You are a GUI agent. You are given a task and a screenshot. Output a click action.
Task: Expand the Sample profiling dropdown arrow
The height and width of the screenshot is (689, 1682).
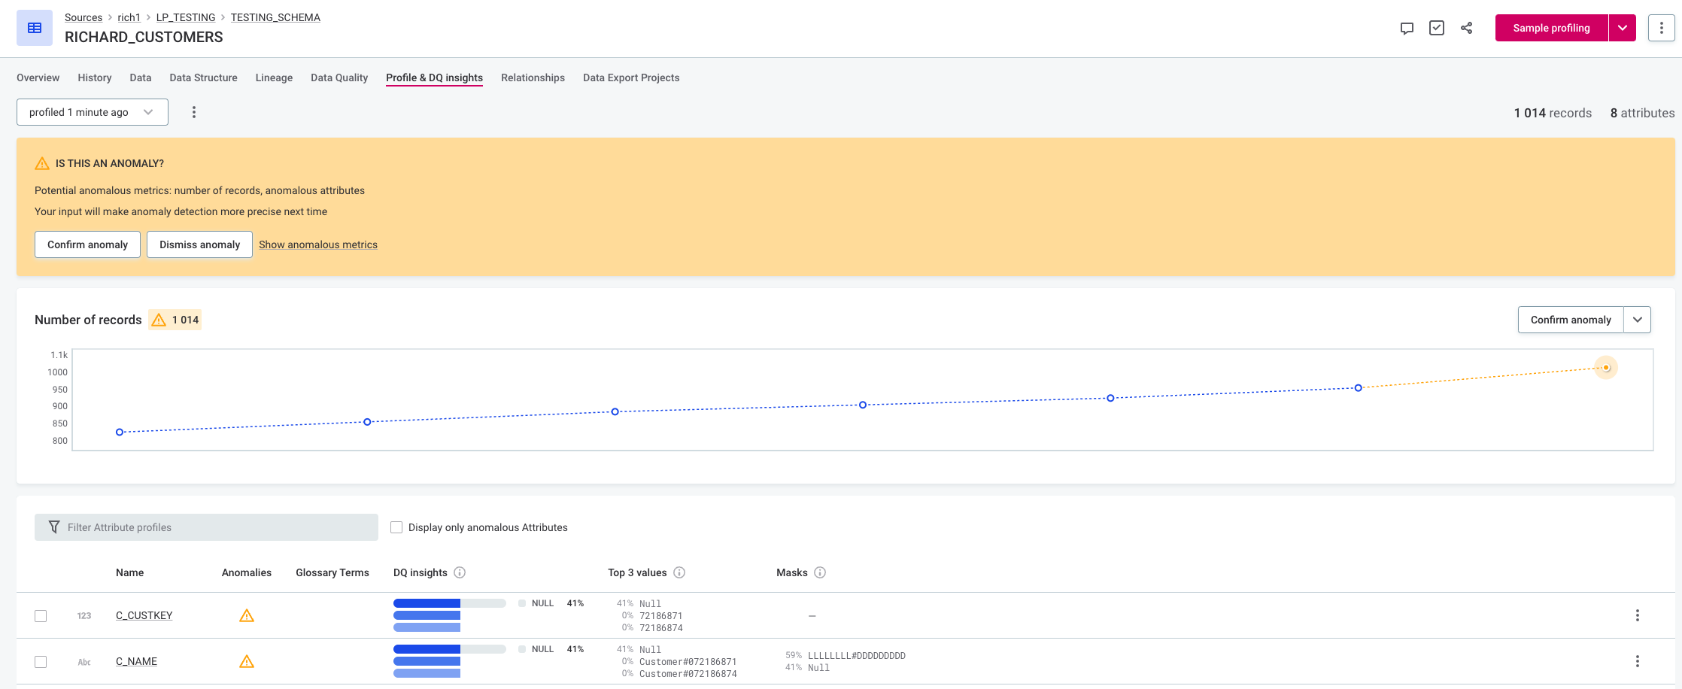pyautogui.click(x=1623, y=28)
